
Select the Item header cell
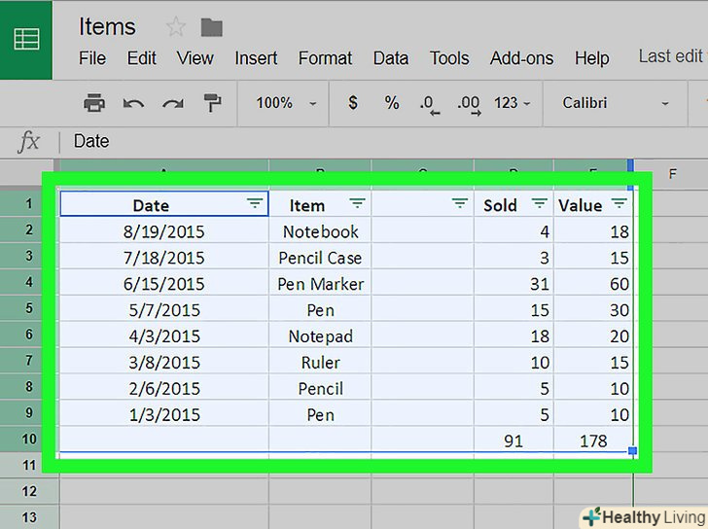pos(320,204)
